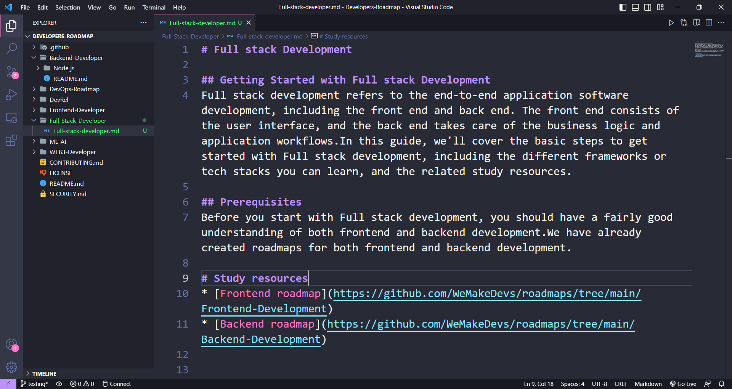Open the Extensions view
Viewport: 732px width, 389px height.
tap(11, 140)
